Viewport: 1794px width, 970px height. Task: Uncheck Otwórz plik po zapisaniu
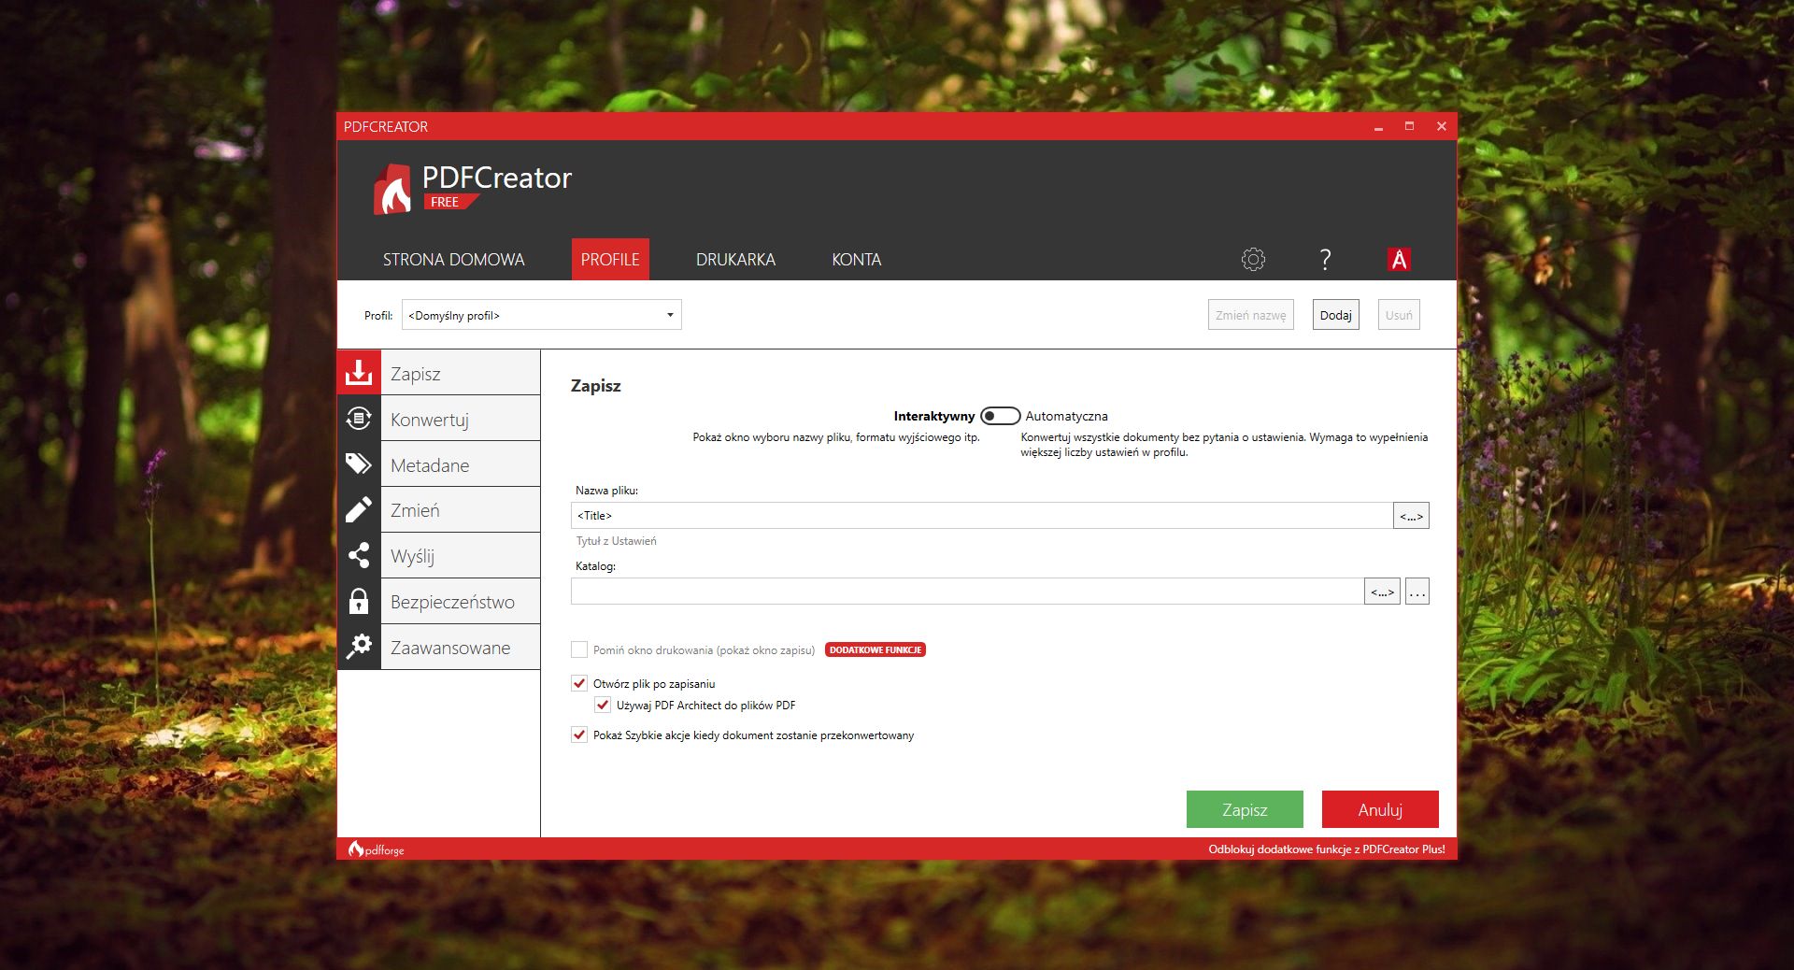pyautogui.click(x=577, y=683)
